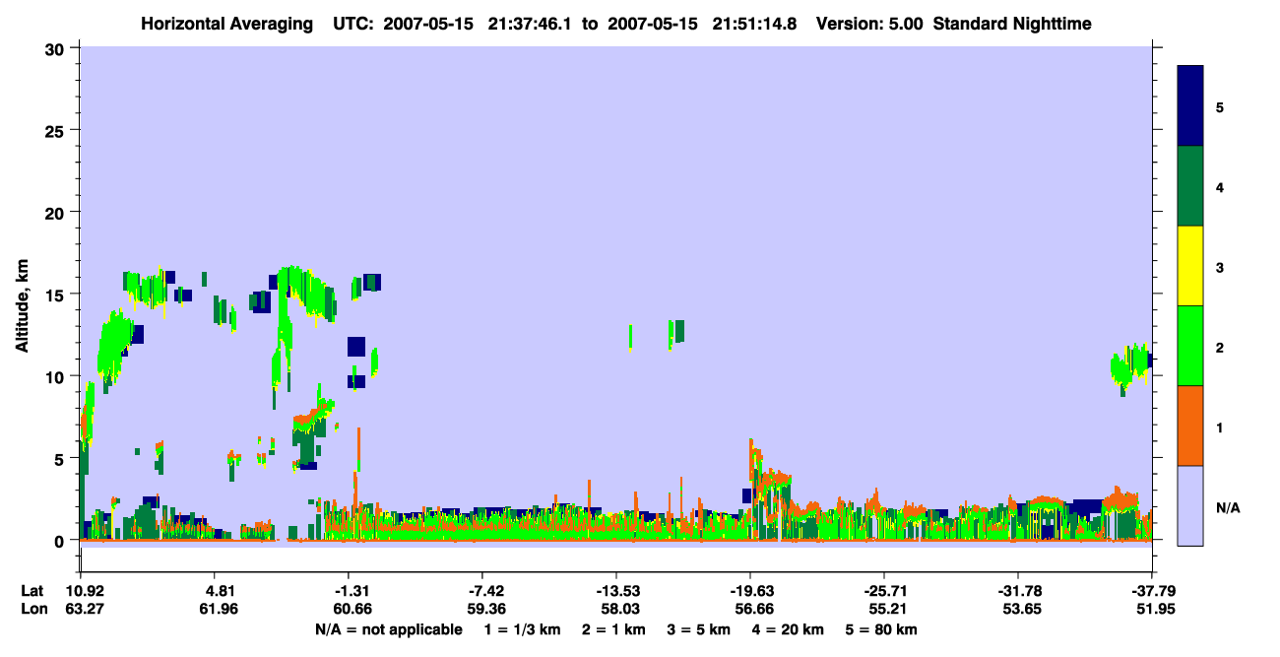Click the lavender N/A colorbar segment

pos(1191,505)
